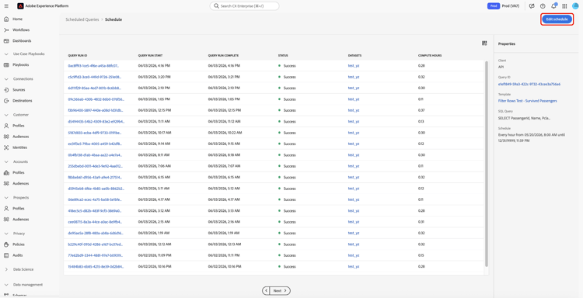Open the feedback icon in header
Viewport: 583px width, 298px height.
(x=532, y=6)
